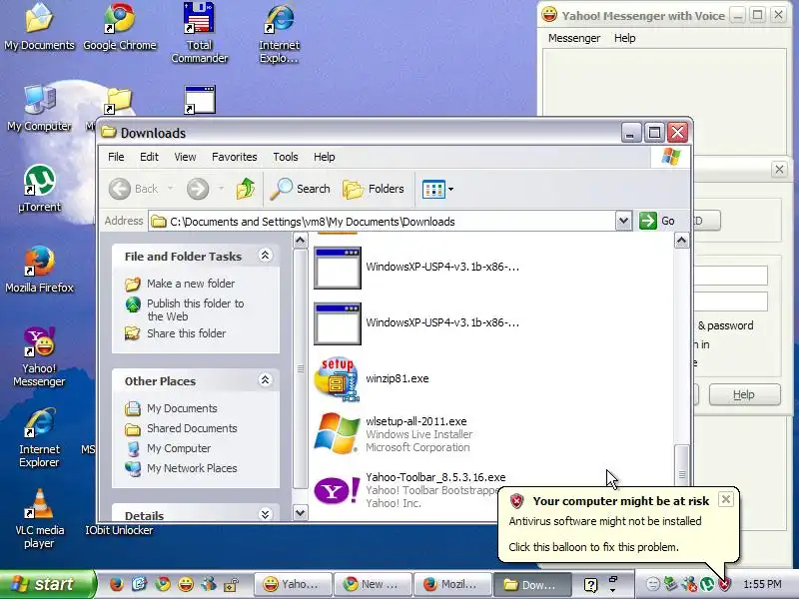The width and height of the screenshot is (799, 599).
Task: Click the Up folder toolbar icon
Action: click(x=245, y=189)
